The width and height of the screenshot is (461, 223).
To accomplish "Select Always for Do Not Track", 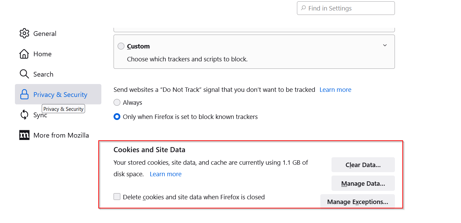I will pos(117,102).
